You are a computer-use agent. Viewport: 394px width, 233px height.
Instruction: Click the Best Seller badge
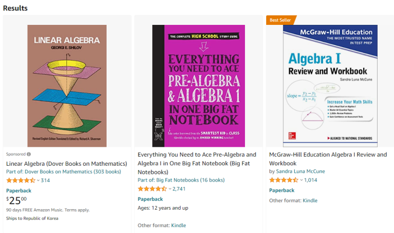[x=281, y=20]
